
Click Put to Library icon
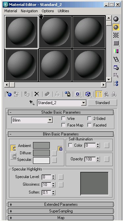click(68, 94)
